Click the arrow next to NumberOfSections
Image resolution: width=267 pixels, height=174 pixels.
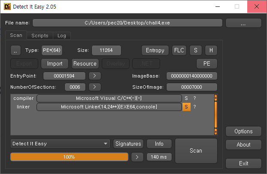click(x=95, y=87)
